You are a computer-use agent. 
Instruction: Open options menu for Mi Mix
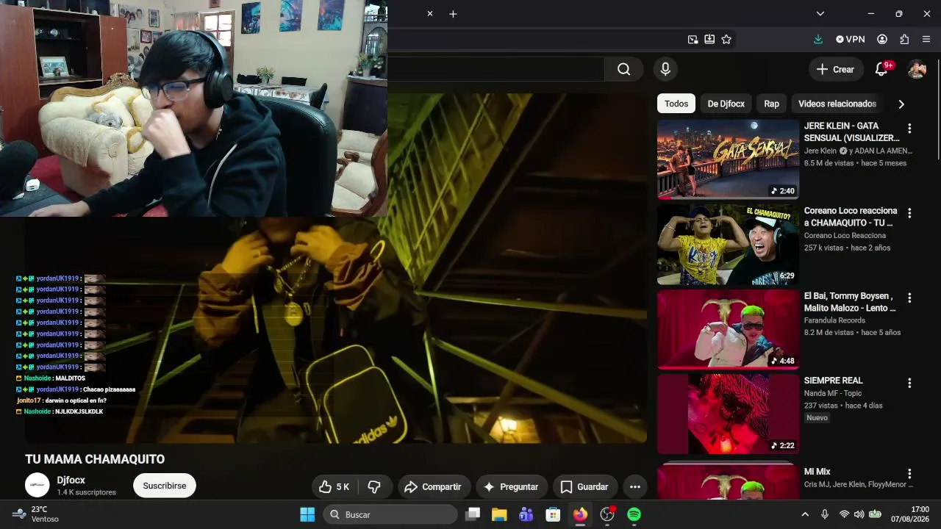click(x=909, y=474)
